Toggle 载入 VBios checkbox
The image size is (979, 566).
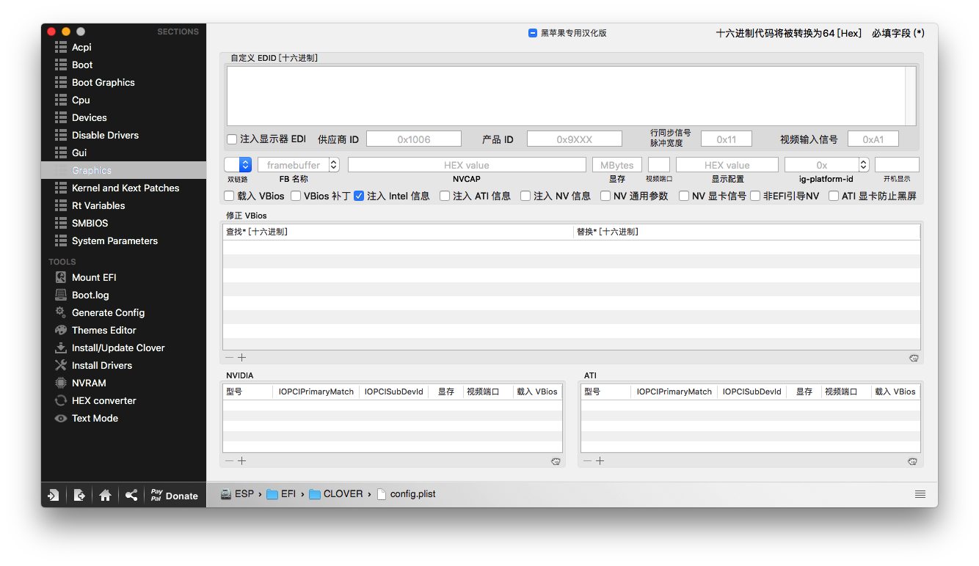click(x=229, y=196)
